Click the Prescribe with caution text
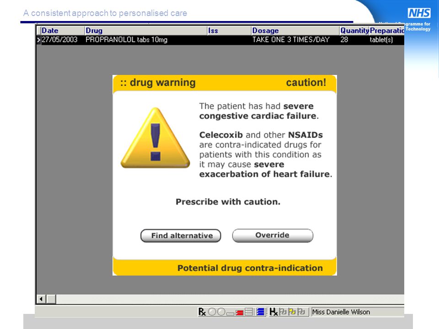The image size is (439, 329). (228, 202)
